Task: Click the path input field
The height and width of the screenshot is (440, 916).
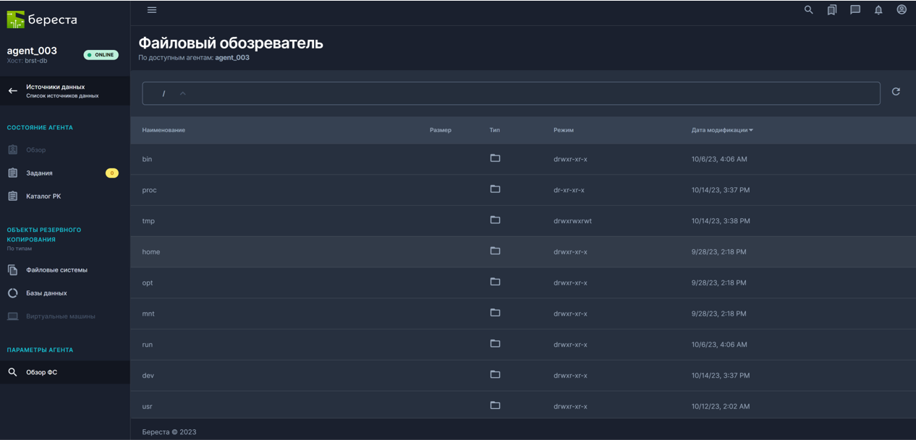Action: pyautogui.click(x=506, y=93)
